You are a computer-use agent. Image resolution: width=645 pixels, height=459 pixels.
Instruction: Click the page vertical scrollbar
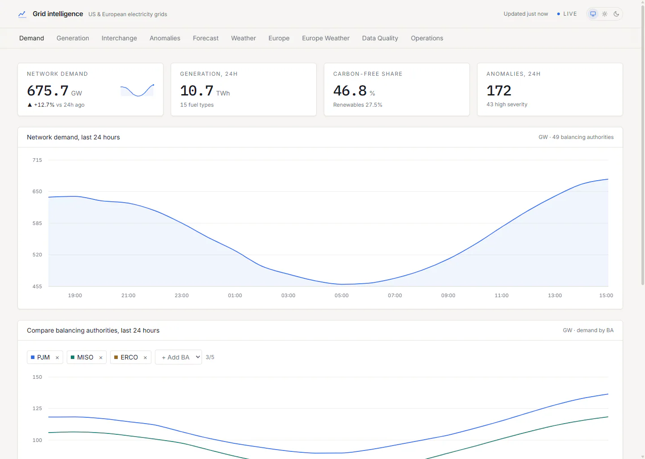coord(643,143)
